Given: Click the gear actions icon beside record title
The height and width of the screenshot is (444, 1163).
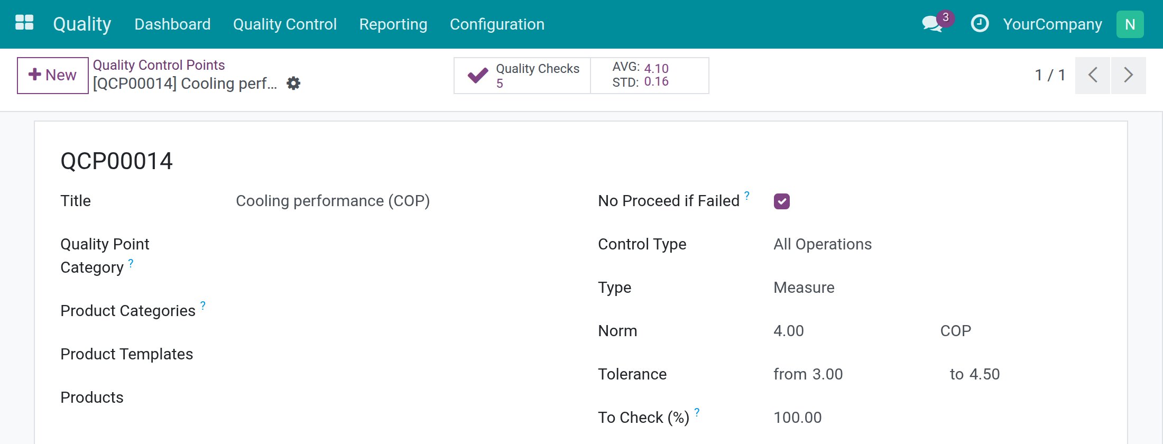Looking at the screenshot, I should [x=293, y=83].
